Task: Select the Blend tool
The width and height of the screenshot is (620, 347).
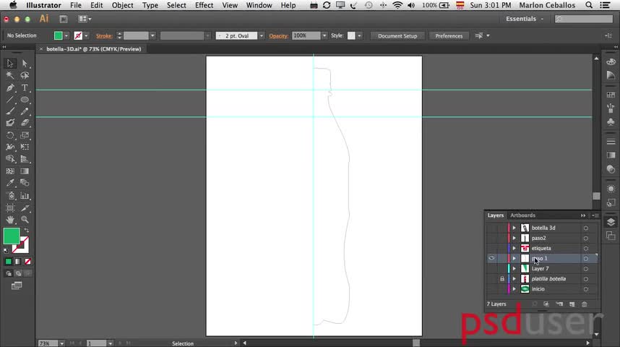Action: click(25, 183)
